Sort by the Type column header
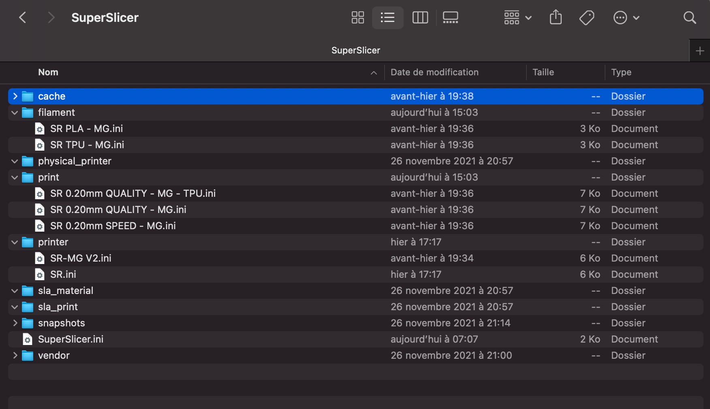The height and width of the screenshot is (409, 710). [621, 72]
